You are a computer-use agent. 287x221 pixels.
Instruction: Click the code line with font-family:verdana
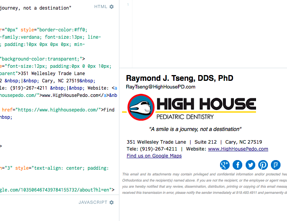(51, 37)
